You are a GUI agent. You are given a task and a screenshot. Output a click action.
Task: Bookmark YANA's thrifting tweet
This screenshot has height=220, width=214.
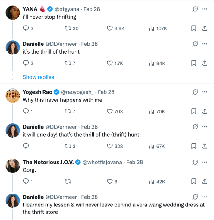[x=194, y=29]
